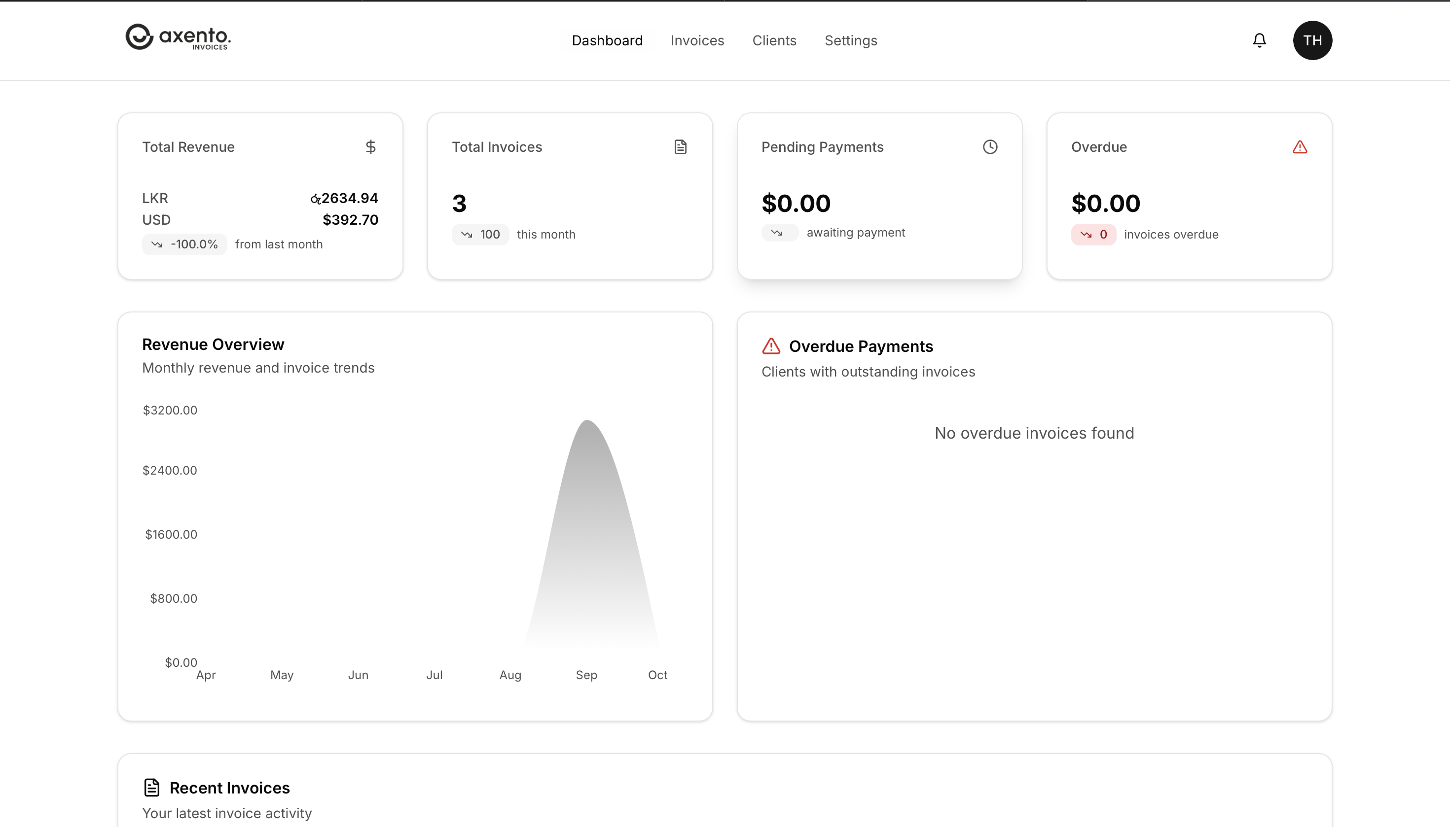Click the notification bell icon
The width and height of the screenshot is (1450, 827).
click(1259, 40)
